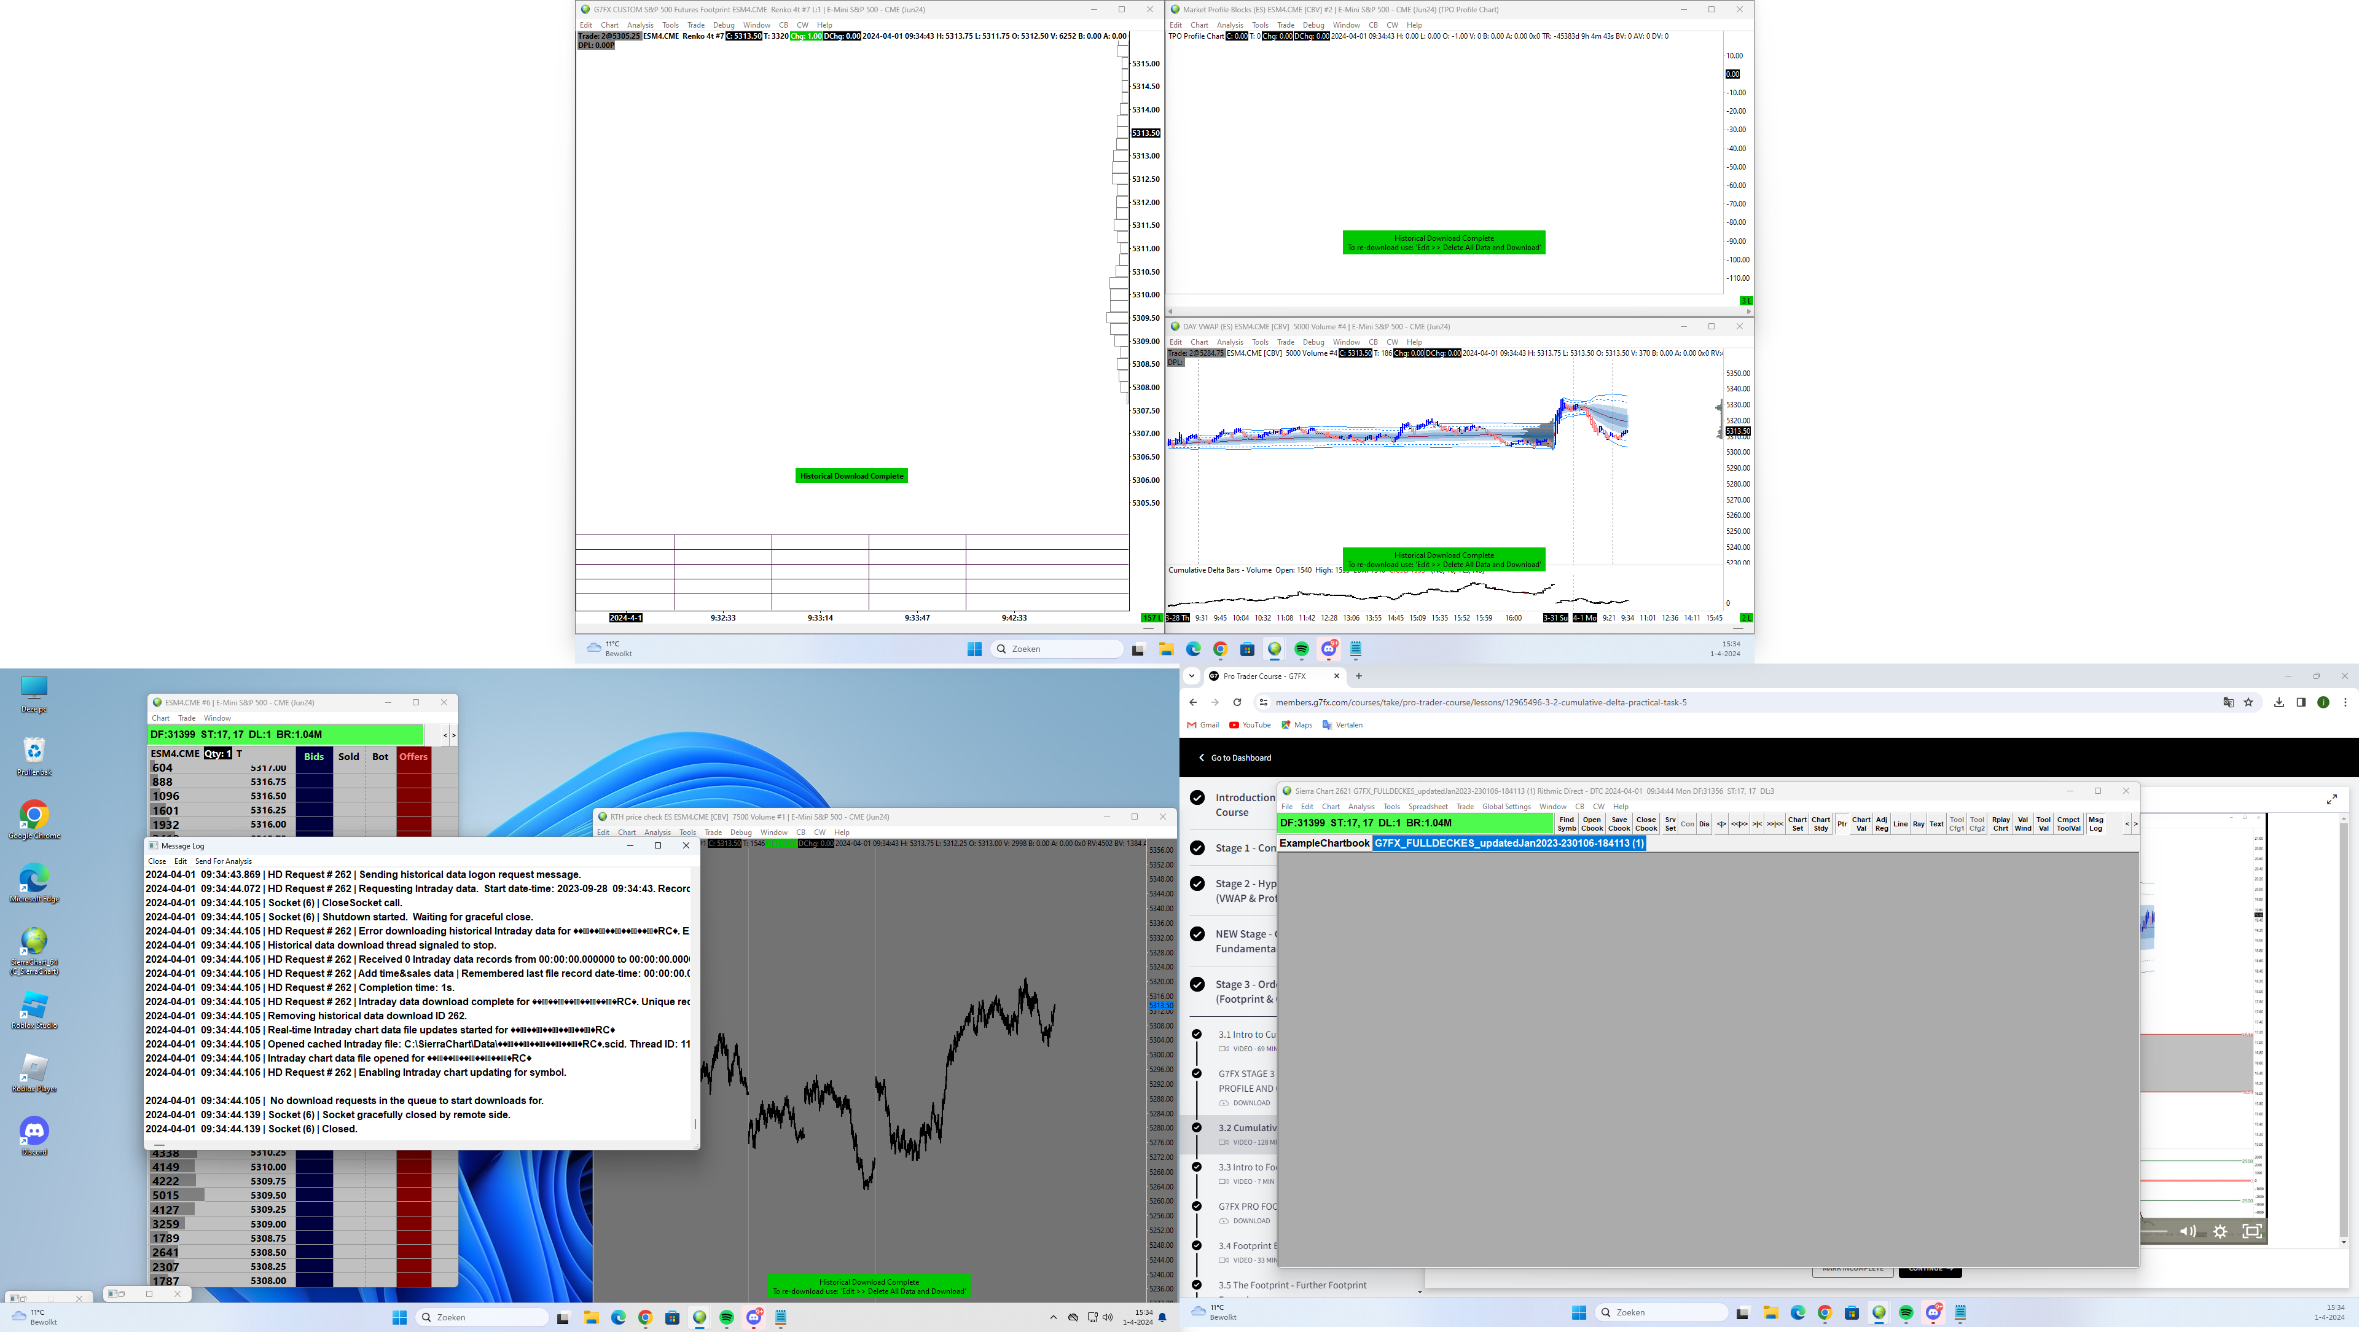Open Google Chrome desktop shortcut
2359x1332 pixels.
point(34,820)
